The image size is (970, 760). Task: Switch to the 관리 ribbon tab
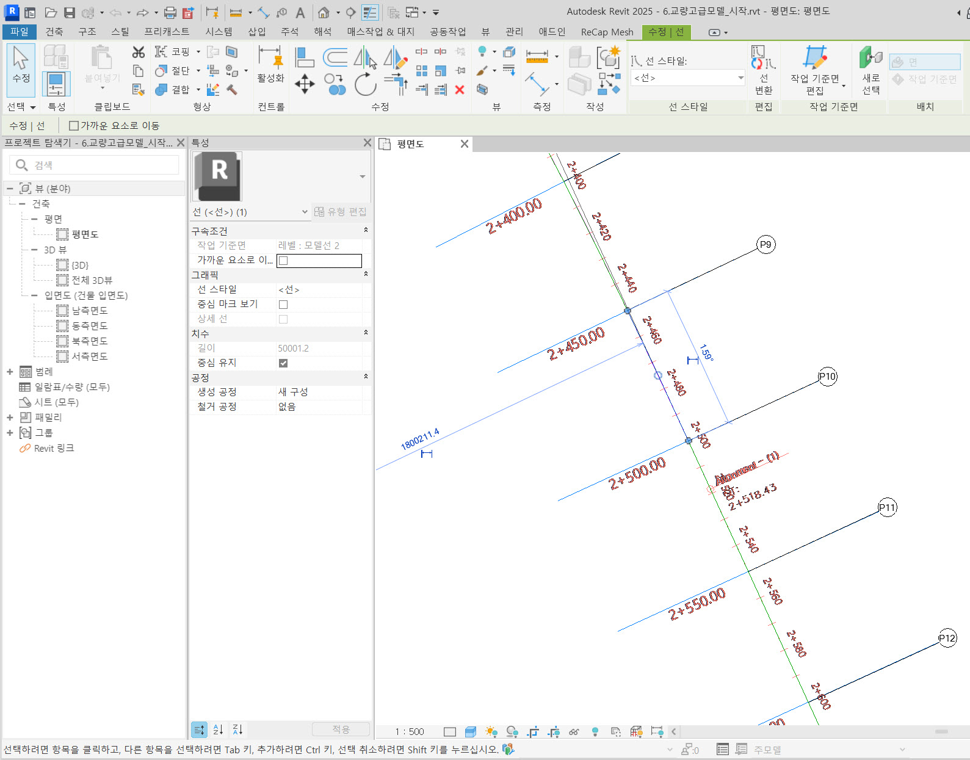[514, 32]
